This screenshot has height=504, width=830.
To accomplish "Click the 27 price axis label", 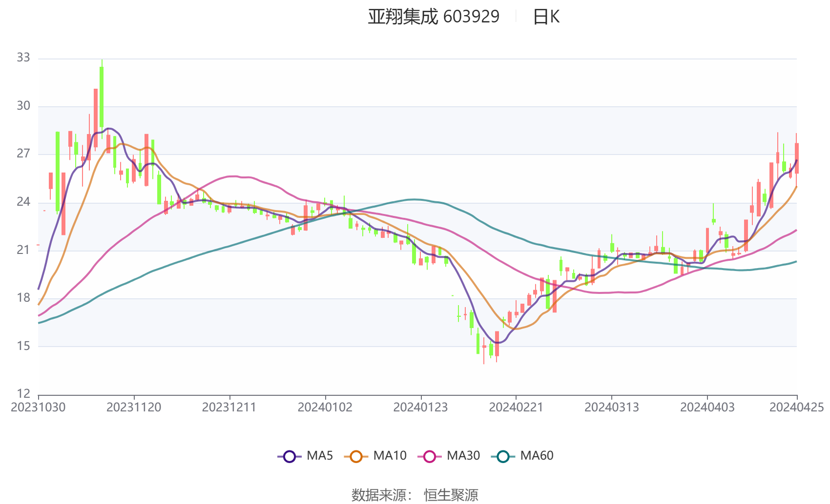I will (23, 154).
